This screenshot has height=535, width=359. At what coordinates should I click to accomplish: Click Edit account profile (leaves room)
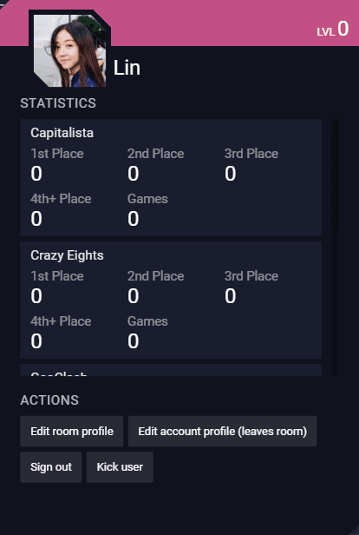click(x=222, y=432)
